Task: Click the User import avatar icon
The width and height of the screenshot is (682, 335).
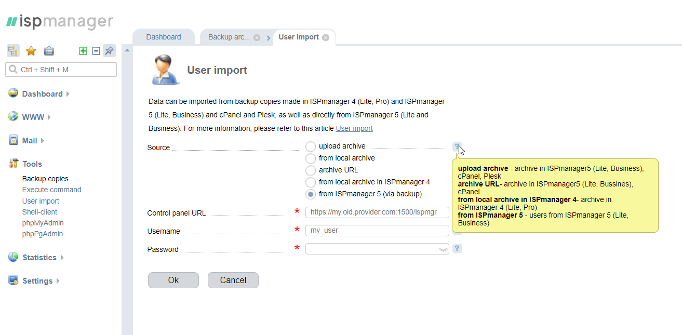Action: pyautogui.click(x=165, y=70)
